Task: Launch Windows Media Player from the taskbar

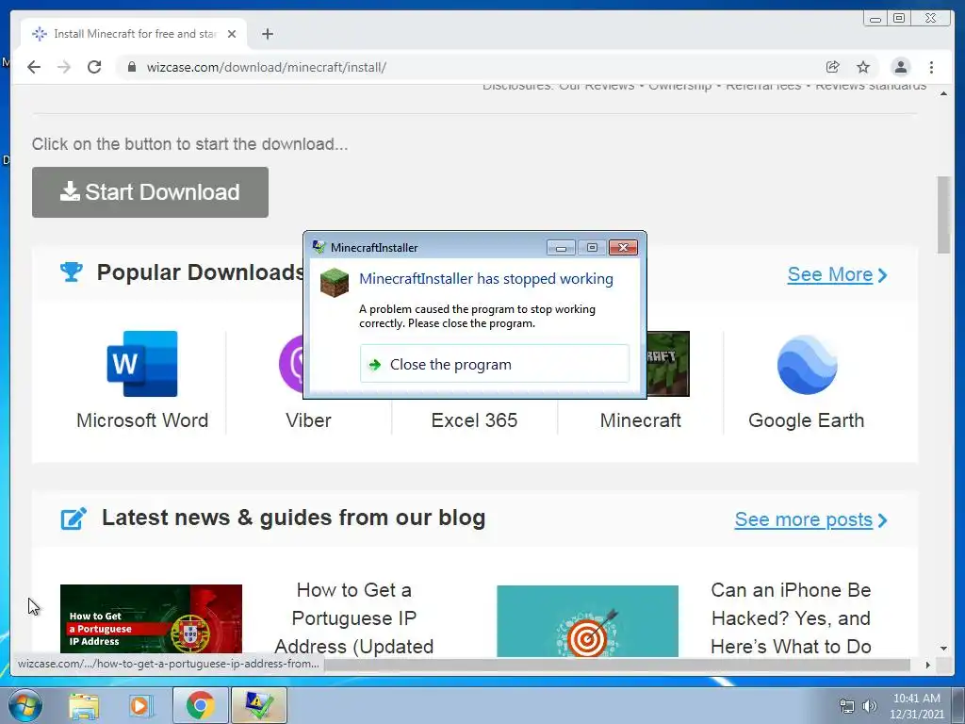Action: point(141,705)
